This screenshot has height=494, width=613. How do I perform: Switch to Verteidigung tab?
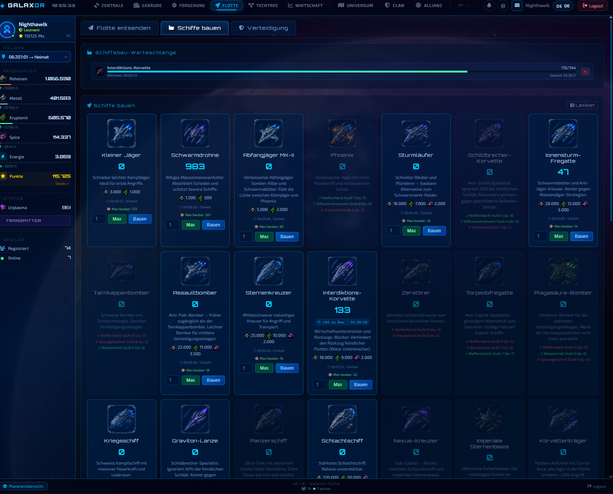[x=264, y=28]
